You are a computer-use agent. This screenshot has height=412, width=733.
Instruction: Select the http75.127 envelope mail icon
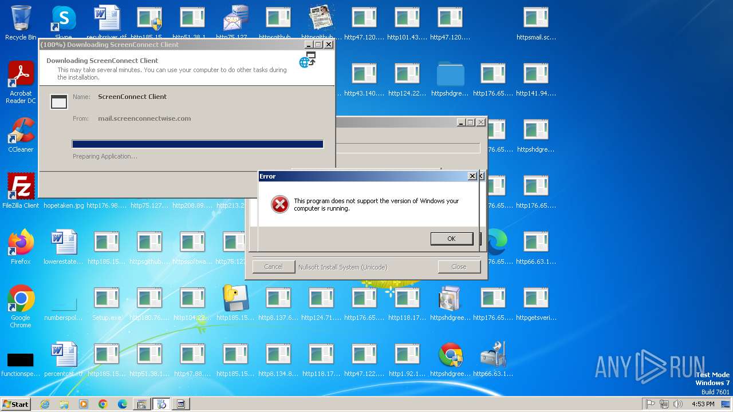tap(235, 23)
